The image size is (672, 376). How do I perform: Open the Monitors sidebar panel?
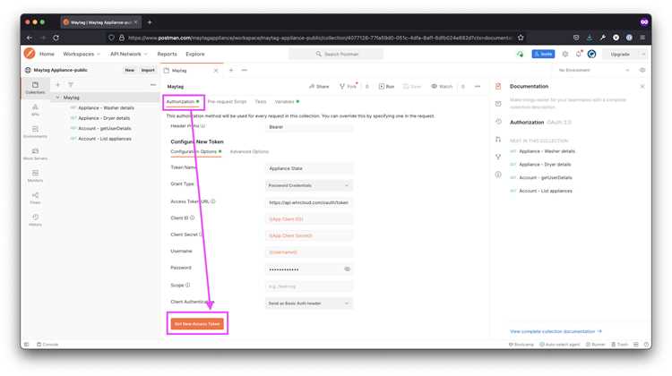point(35,175)
